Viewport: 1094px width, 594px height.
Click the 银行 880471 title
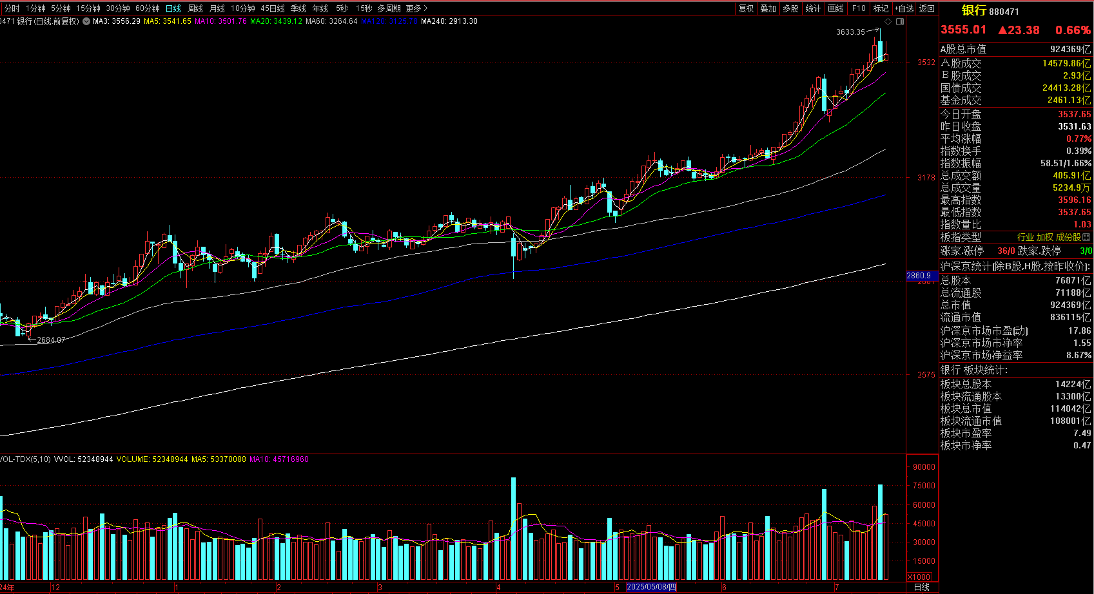(990, 10)
